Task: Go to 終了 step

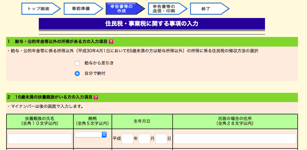Action: [x=209, y=9]
